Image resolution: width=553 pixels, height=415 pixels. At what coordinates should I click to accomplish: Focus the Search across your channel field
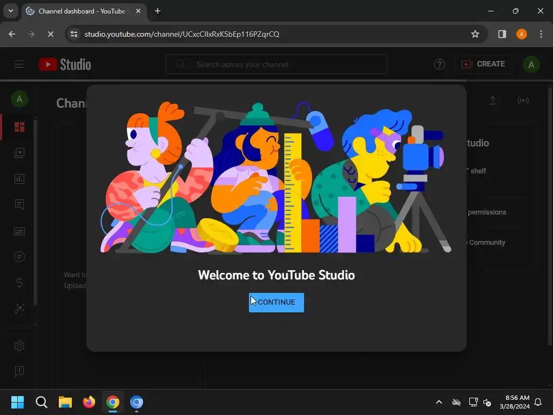click(x=276, y=64)
